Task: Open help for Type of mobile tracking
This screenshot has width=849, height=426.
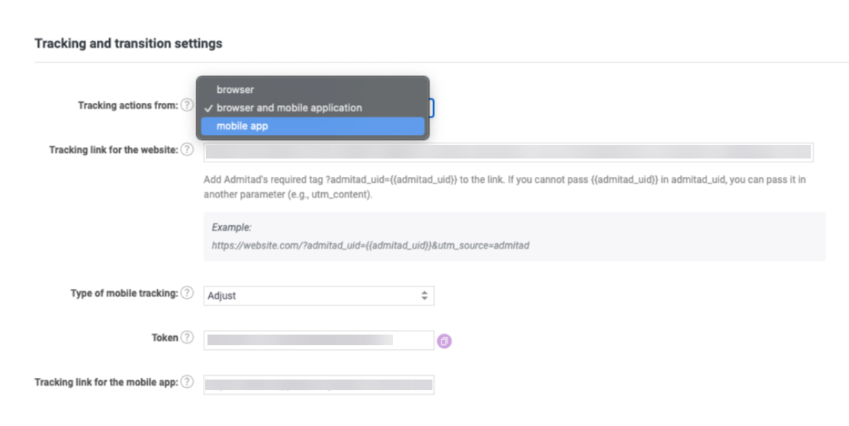Action: 187,293
